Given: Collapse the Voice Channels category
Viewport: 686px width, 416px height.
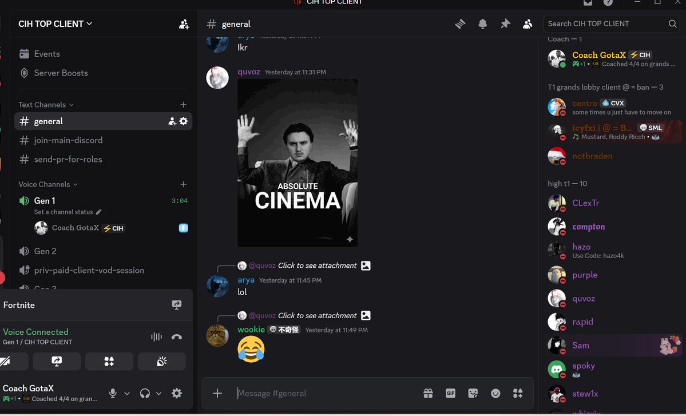Looking at the screenshot, I should (x=48, y=184).
